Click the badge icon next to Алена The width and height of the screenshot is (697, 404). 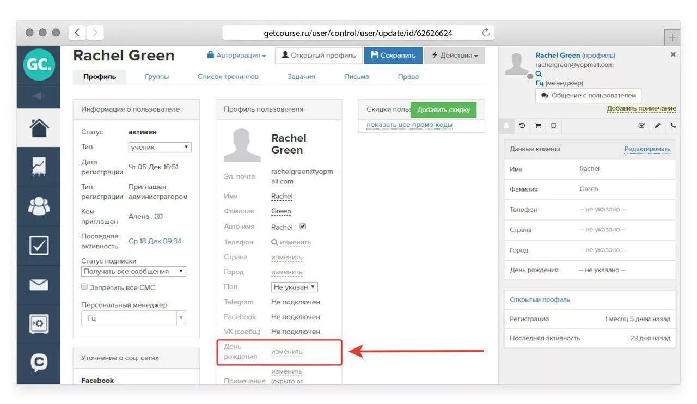pos(158,216)
